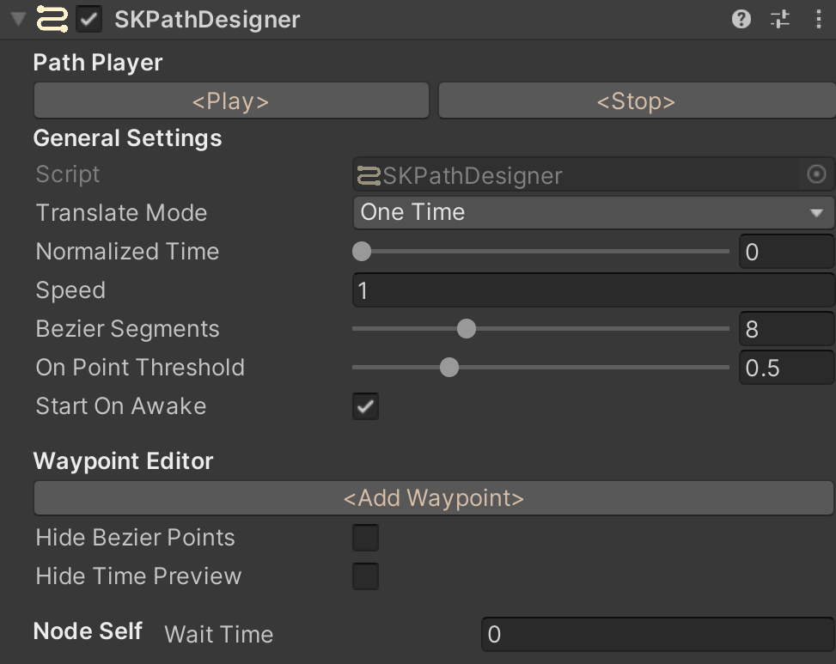Open the three-dot component context menu
This screenshot has width=836, height=664.
click(818, 19)
